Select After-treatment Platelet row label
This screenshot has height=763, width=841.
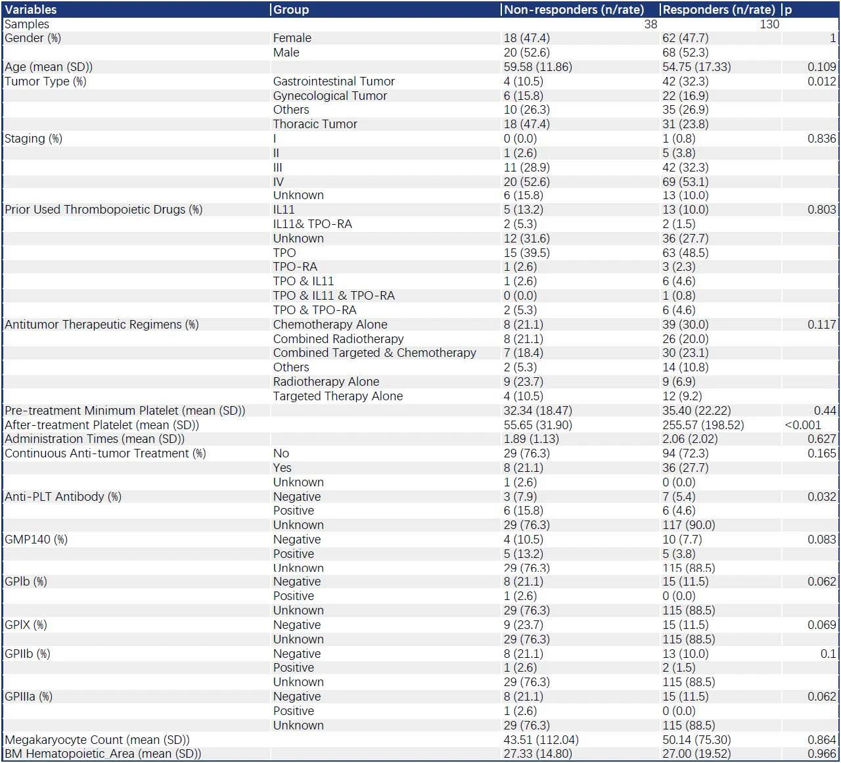pos(102,425)
